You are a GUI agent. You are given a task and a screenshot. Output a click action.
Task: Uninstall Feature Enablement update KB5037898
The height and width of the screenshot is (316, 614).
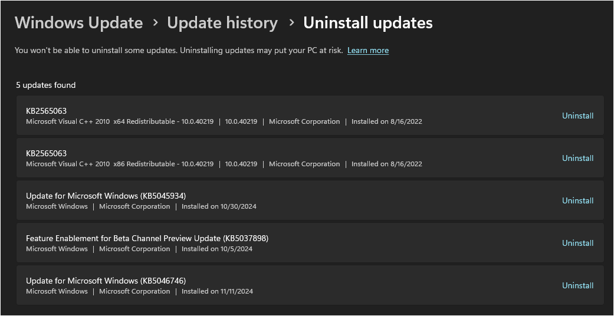coord(577,243)
